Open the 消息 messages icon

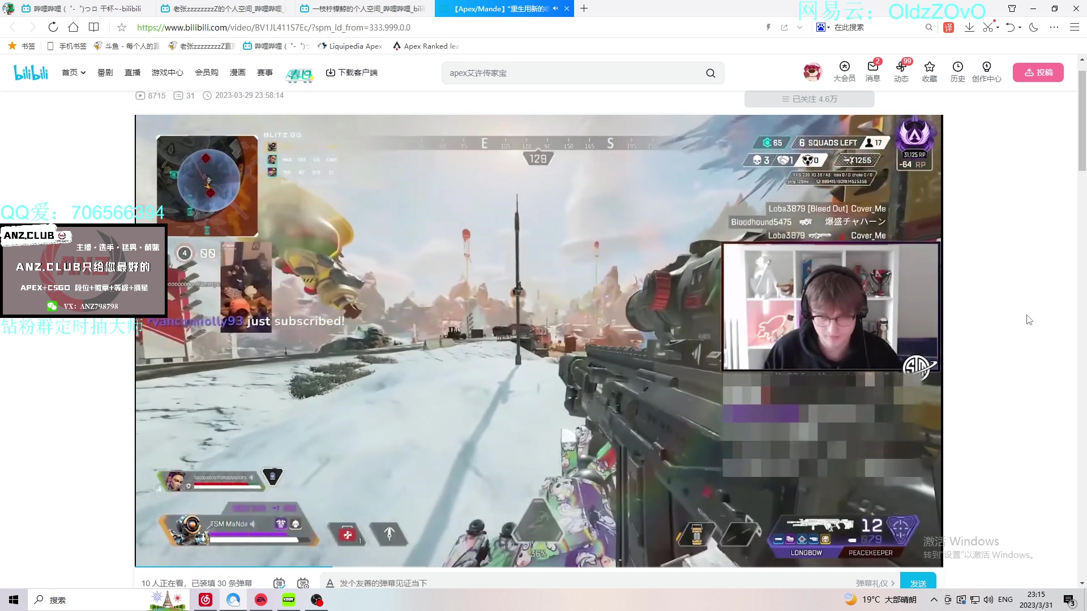coord(872,72)
